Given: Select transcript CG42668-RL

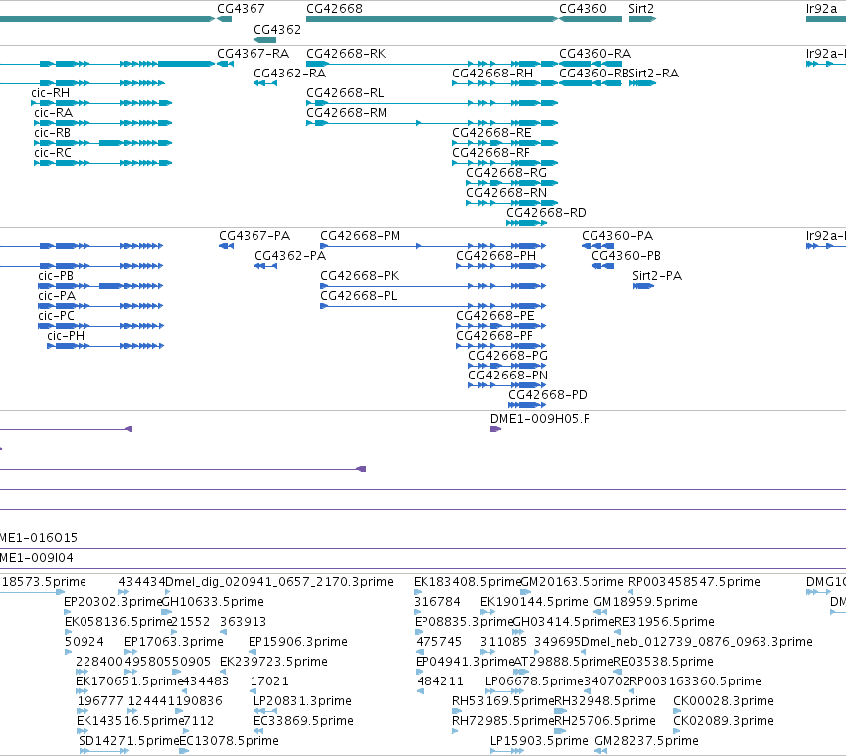Looking at the screenshot, I should pyautogui.click(x=345, y=93).
